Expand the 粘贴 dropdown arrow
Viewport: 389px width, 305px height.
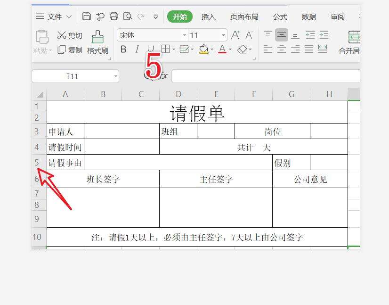point(50,50)
